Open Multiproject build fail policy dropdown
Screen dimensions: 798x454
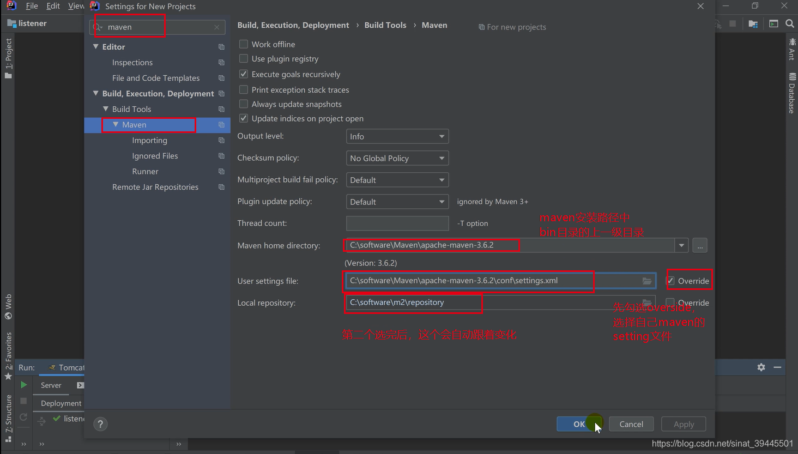coord(397,180)
